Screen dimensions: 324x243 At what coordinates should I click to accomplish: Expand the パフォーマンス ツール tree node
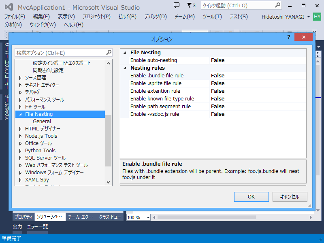tap(21, 100)
